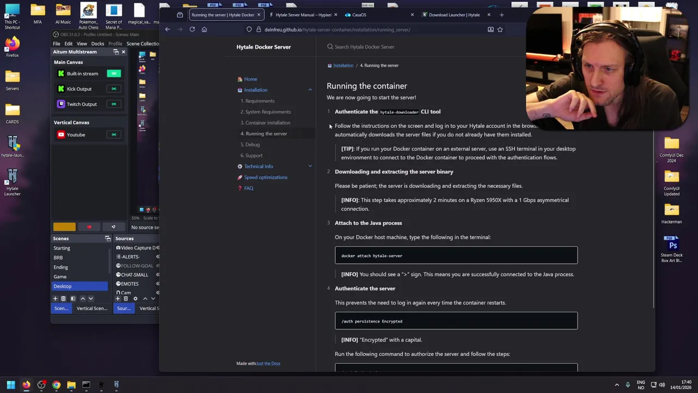Open the Home sidebar link
Screen dimensions: 698x393
(250, 79)
